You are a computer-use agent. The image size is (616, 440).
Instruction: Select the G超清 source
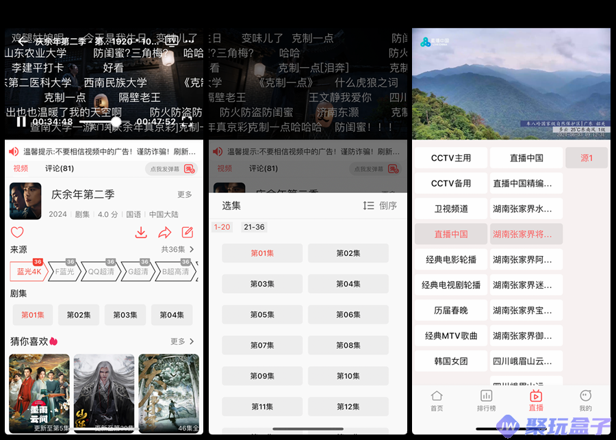[138, 272]
